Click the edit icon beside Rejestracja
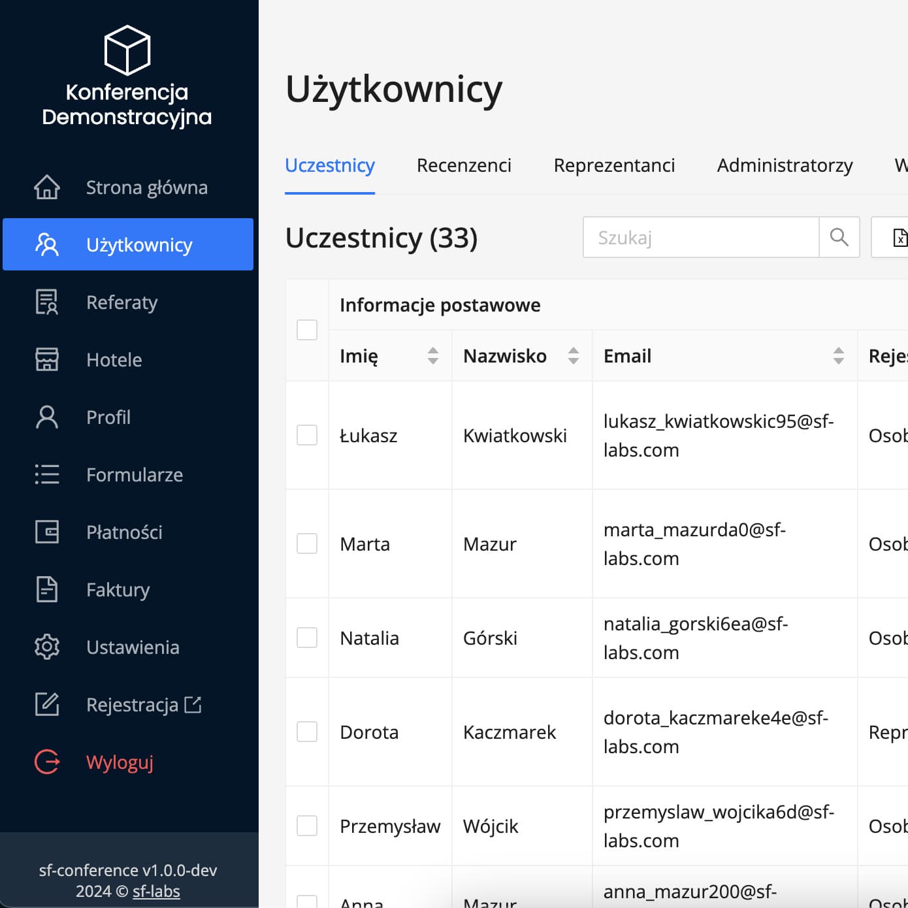This screenshot has height=908, width=908. pos(47,704)
